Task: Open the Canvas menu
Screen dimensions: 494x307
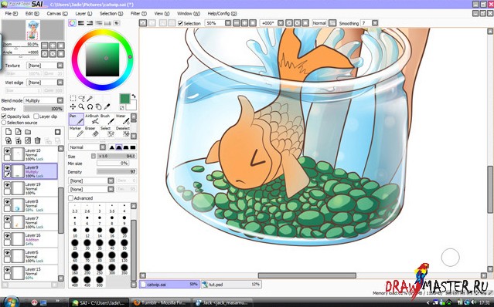Action: pyautogui.click(x=57, y=14)
